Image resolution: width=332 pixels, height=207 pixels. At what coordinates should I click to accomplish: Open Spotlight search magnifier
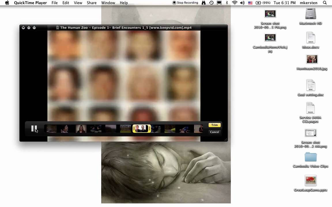click(325, 3)
